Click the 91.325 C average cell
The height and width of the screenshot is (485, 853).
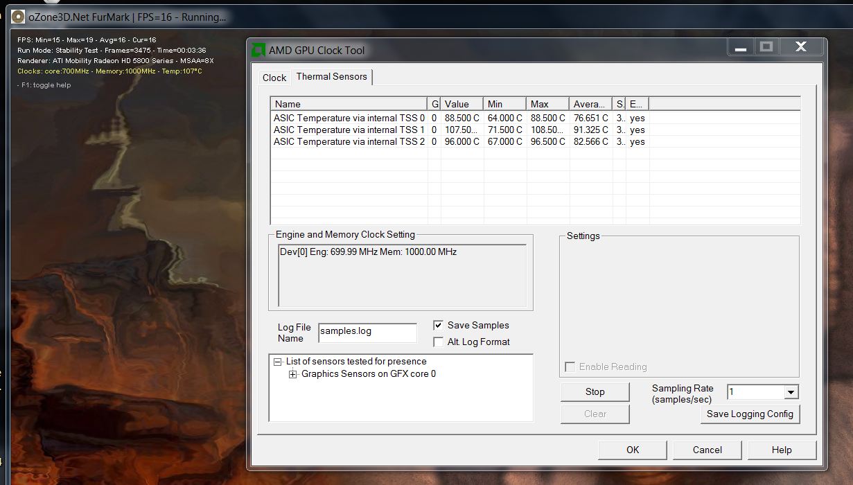click(x=591, y=130)
